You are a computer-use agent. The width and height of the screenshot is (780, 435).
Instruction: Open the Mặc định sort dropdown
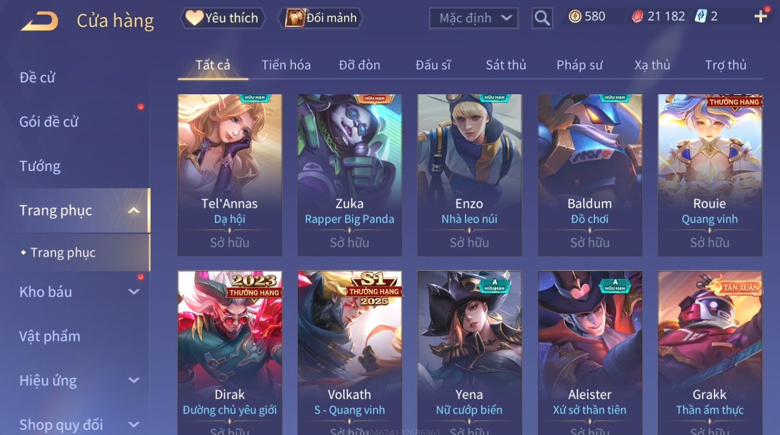pyautogui.click(x=474, y=19)
